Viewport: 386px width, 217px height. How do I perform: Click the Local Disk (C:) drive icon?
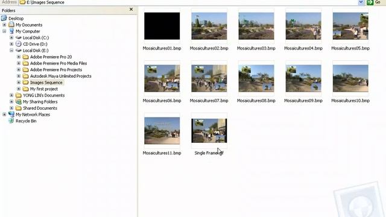point(19,37)
